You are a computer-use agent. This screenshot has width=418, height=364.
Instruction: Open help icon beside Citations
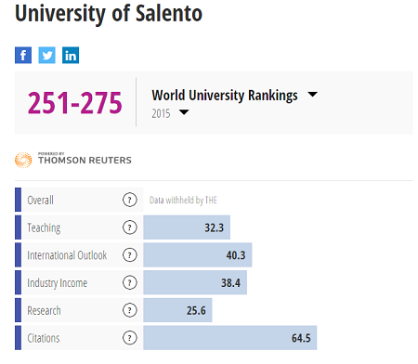click(130, 338)
